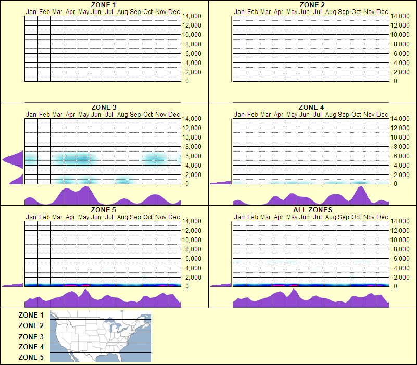Click ZONE 3 left-side purple density curve

tap(9, 160)
